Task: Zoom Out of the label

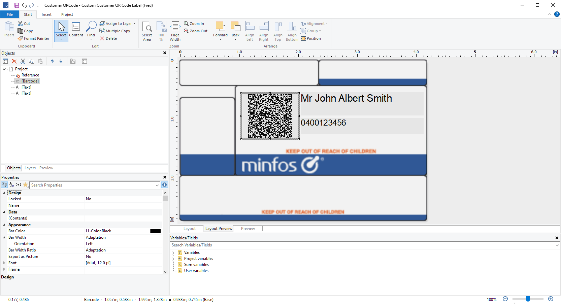Action: tap(196, 31)
